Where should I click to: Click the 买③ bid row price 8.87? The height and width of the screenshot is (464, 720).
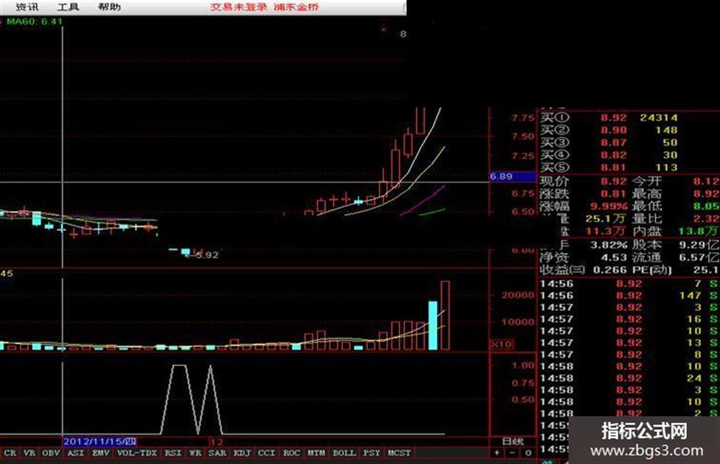click(x=614, y=143)
